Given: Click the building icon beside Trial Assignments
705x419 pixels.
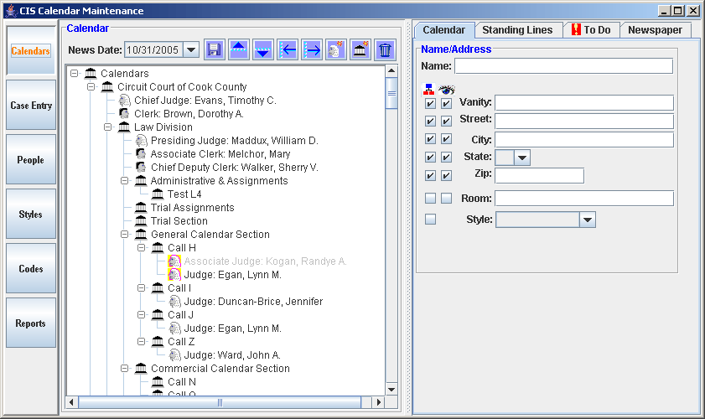Looking at the screenshot, I should pyautogui.click(x=141, y=208).
